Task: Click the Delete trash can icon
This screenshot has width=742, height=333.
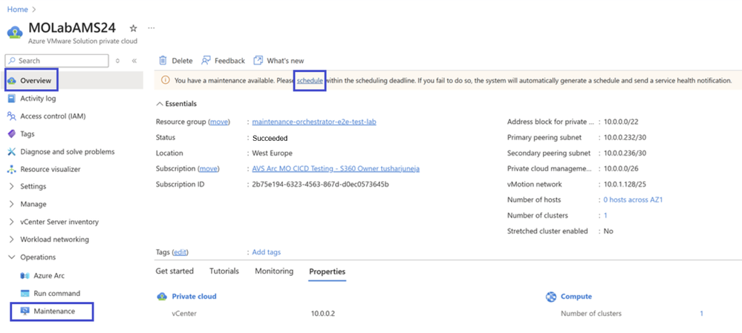Action: (163, 61)
